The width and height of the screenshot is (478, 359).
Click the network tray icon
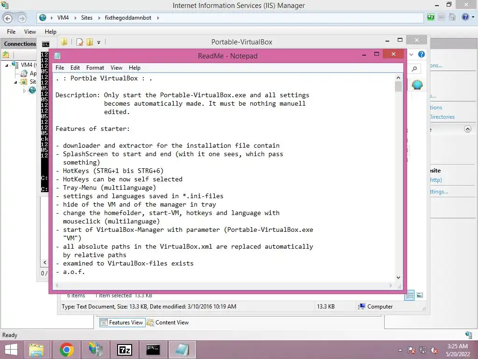pyautogui.click(x=423, y=350)
